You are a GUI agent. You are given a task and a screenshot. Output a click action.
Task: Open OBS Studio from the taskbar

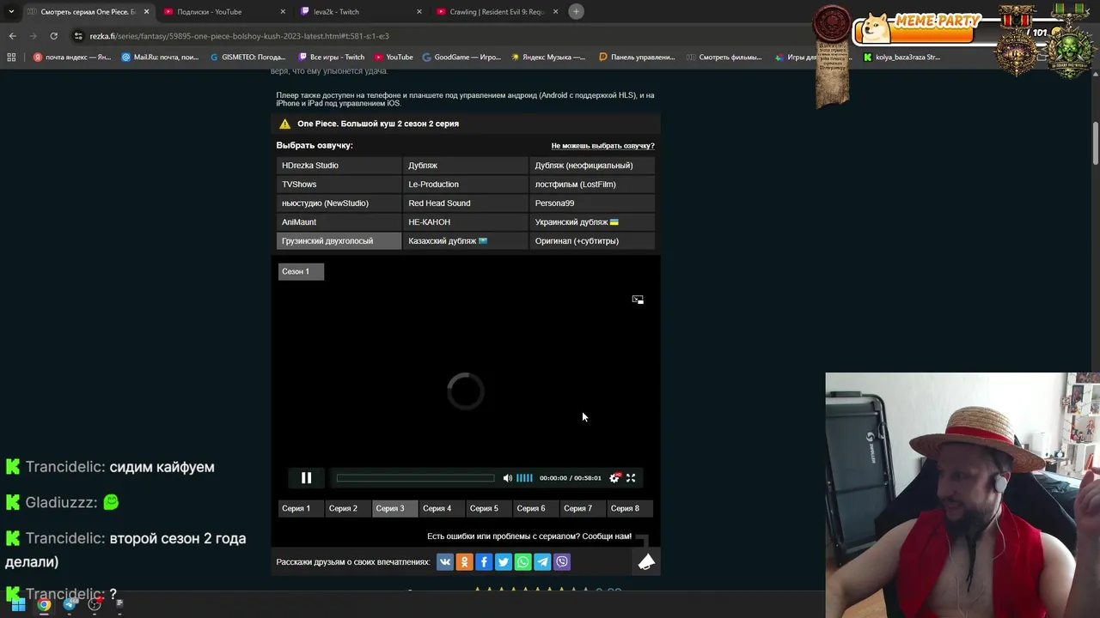point(95,604)
